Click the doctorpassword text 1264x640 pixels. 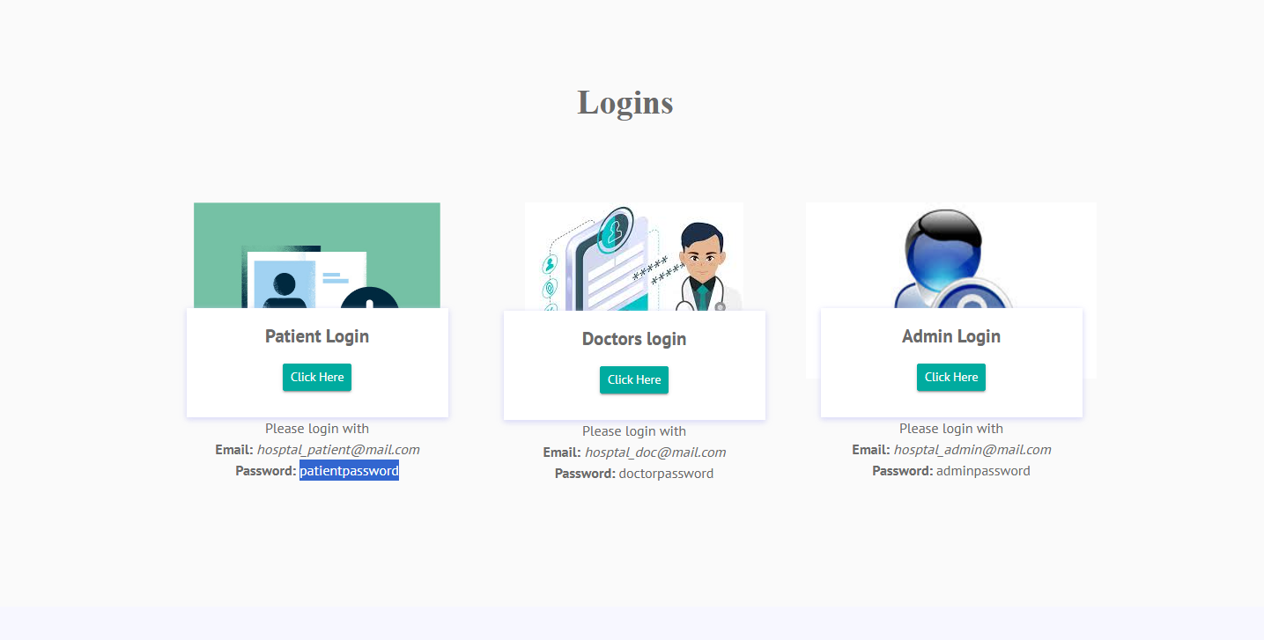pyautogui.click(x=666, y=474)
